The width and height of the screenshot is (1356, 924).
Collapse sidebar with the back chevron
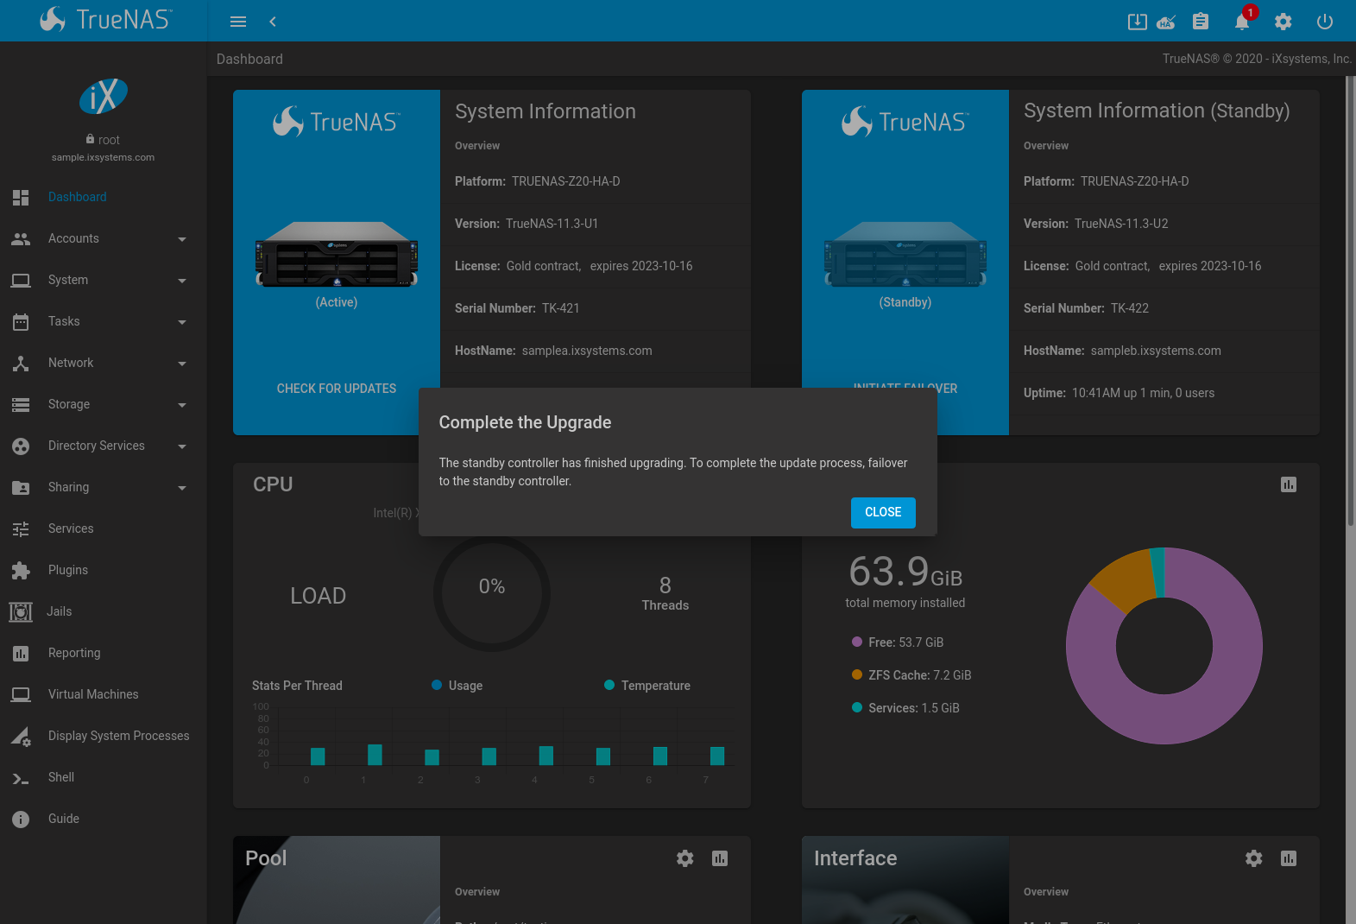tap(273, 22)
